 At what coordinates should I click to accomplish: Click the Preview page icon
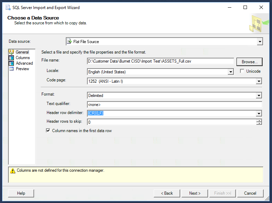(x=11, y=69)
